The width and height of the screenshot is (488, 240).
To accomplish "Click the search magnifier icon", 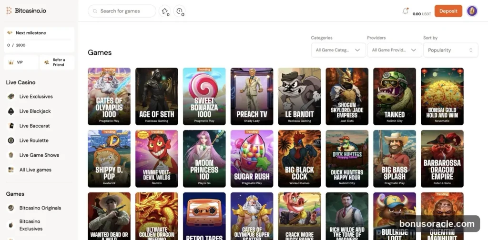I will pyautogui.click(x=95, y=11).
